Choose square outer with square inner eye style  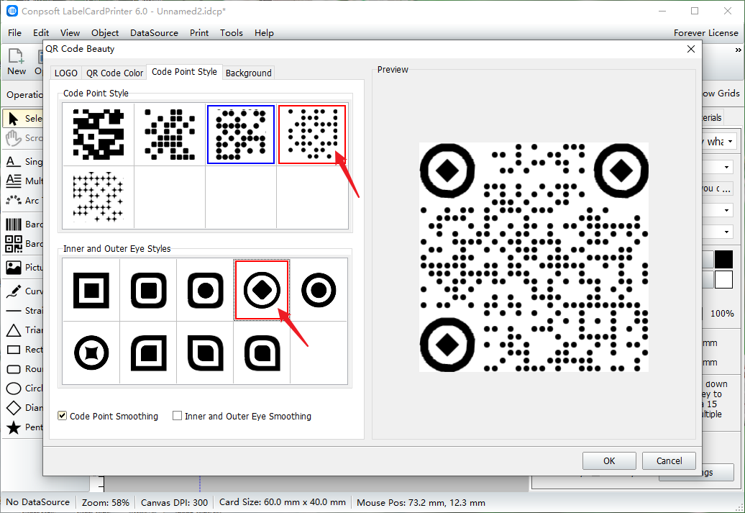(91, 290)
